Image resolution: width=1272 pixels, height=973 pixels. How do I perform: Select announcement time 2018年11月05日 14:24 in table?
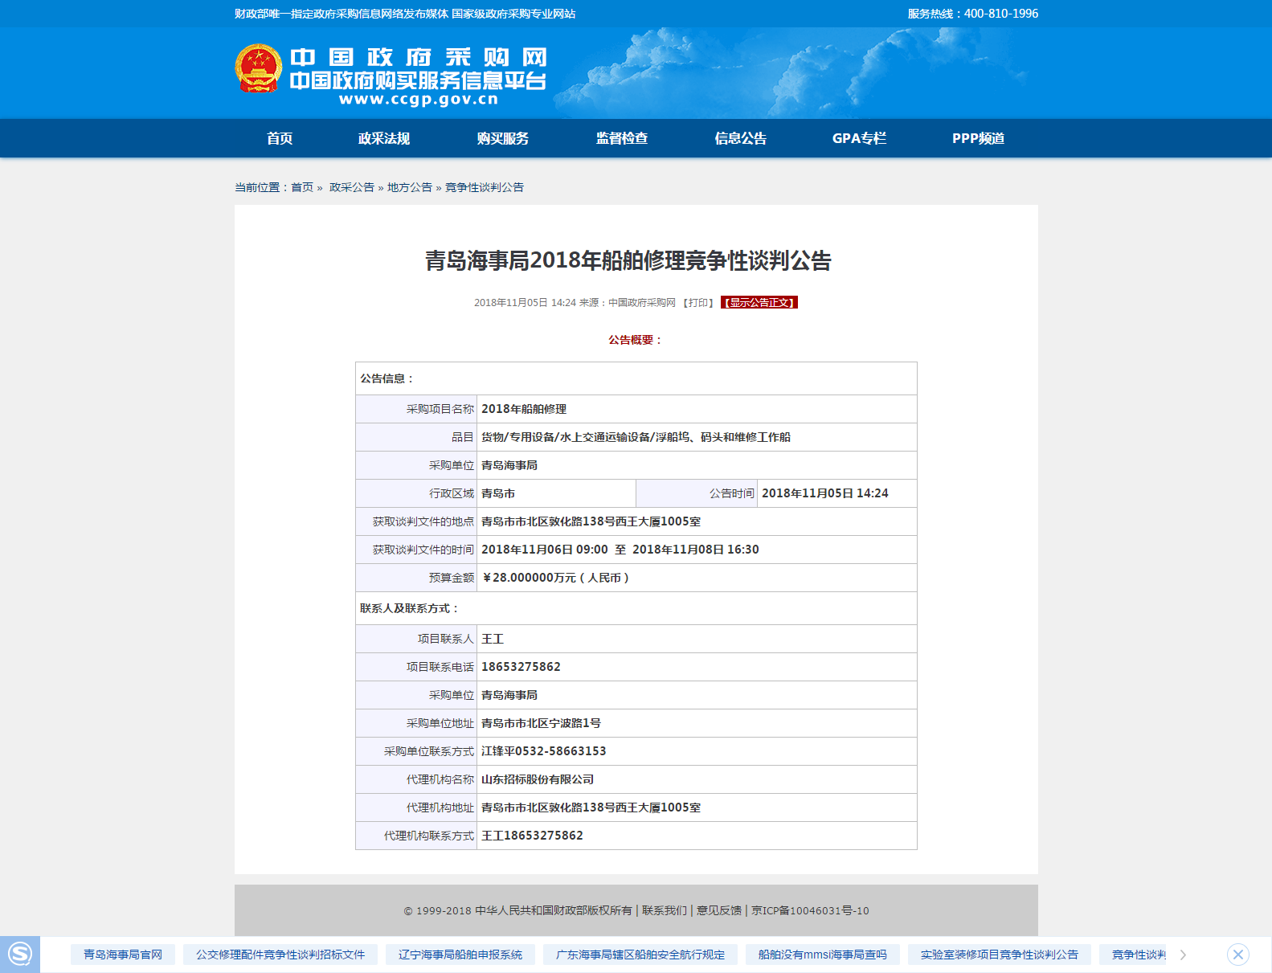[x=825, y=493]
